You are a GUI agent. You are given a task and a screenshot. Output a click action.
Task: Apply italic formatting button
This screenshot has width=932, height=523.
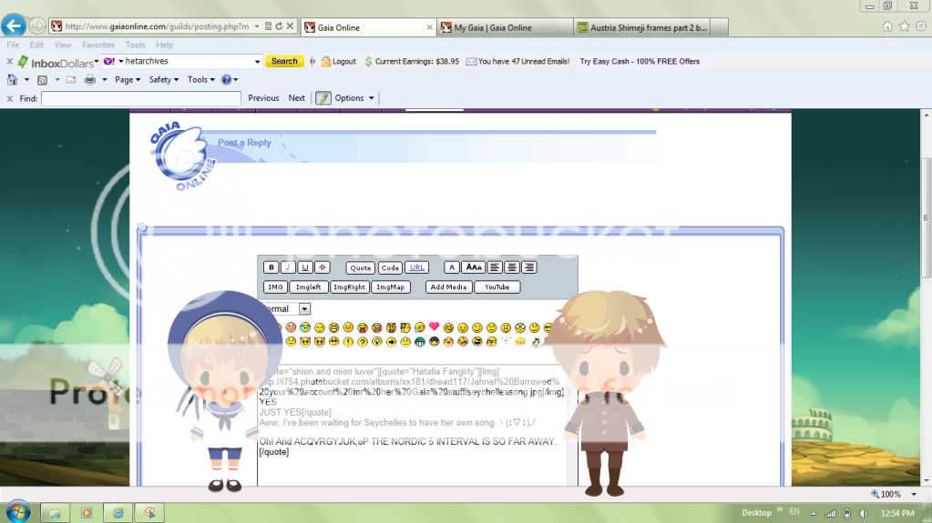click(288, 267)
